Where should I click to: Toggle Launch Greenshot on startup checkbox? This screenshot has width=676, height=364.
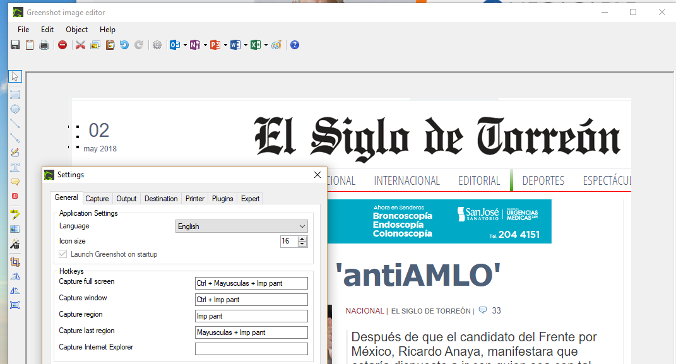[63, 254]
